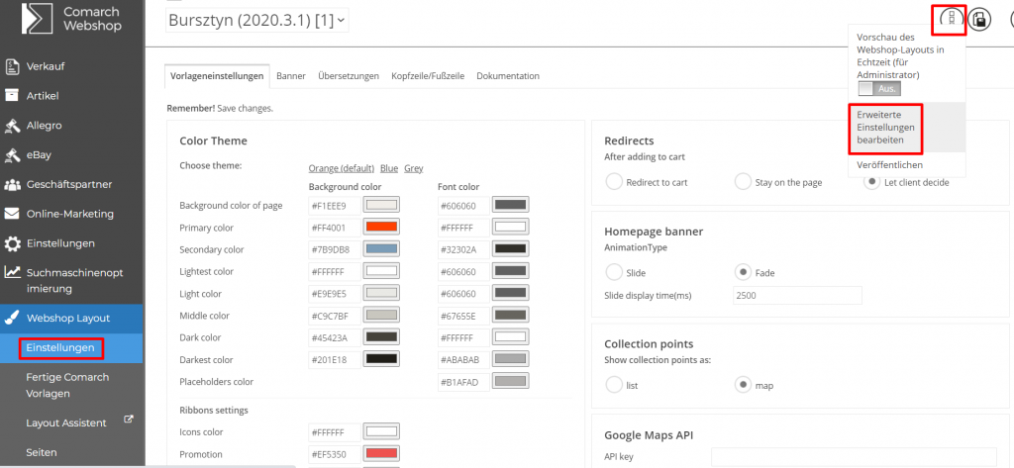
Task: Edit the Darkest color font #ABABAB field
Action: 463,359
